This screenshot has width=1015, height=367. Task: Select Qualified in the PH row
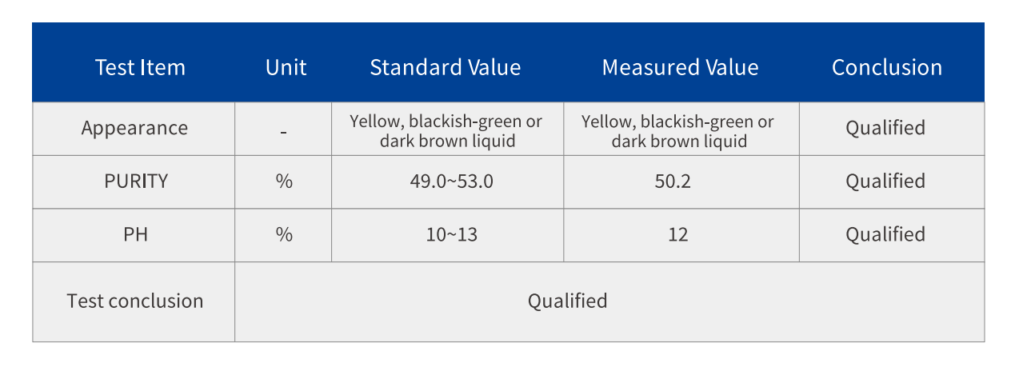885,235
